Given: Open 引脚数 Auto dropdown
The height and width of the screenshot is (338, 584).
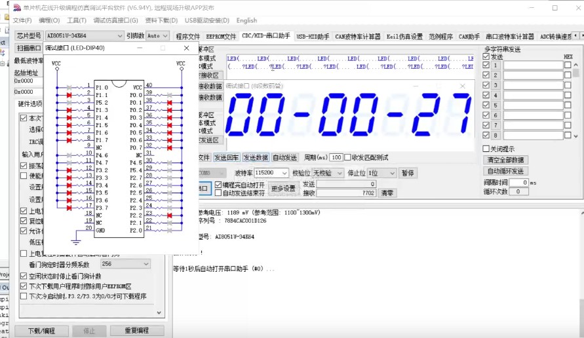Looking at the screenshot, I should (157, 36).
